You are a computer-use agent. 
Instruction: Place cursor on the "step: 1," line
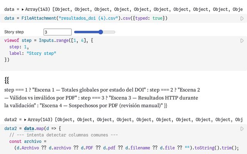click(19, 47)
